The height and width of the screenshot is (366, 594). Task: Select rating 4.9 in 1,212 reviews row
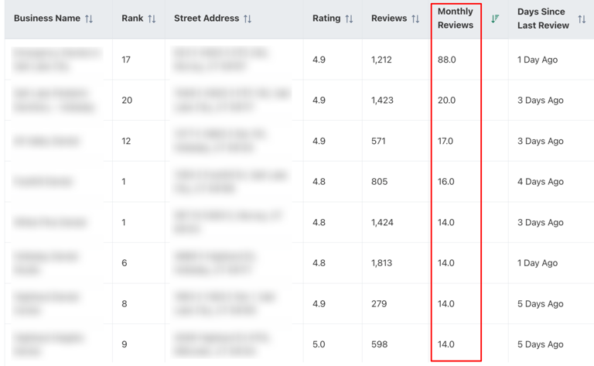pyautogui.click(x=319, y=60)
